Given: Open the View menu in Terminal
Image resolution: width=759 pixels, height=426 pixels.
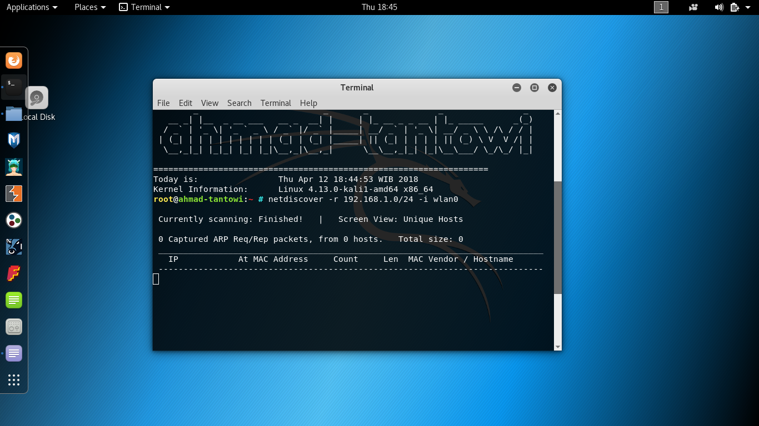Looking at the screenshot, I should (209, 103).
